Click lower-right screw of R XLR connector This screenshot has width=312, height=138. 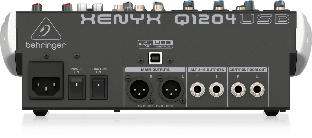[151, 100]
